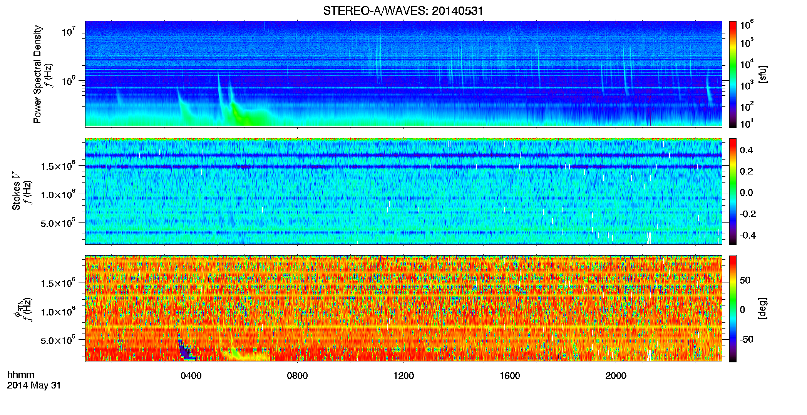807x415 pixels.
Task: Click the 0800 time tick label
Action: click(x=297, y=375)
